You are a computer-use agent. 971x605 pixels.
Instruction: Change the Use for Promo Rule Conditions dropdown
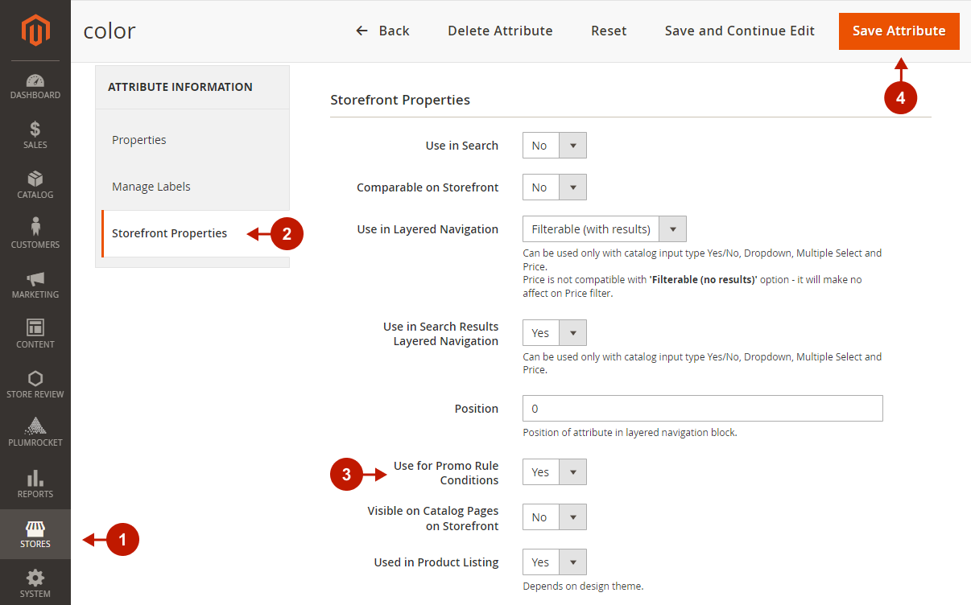[555, 472]
